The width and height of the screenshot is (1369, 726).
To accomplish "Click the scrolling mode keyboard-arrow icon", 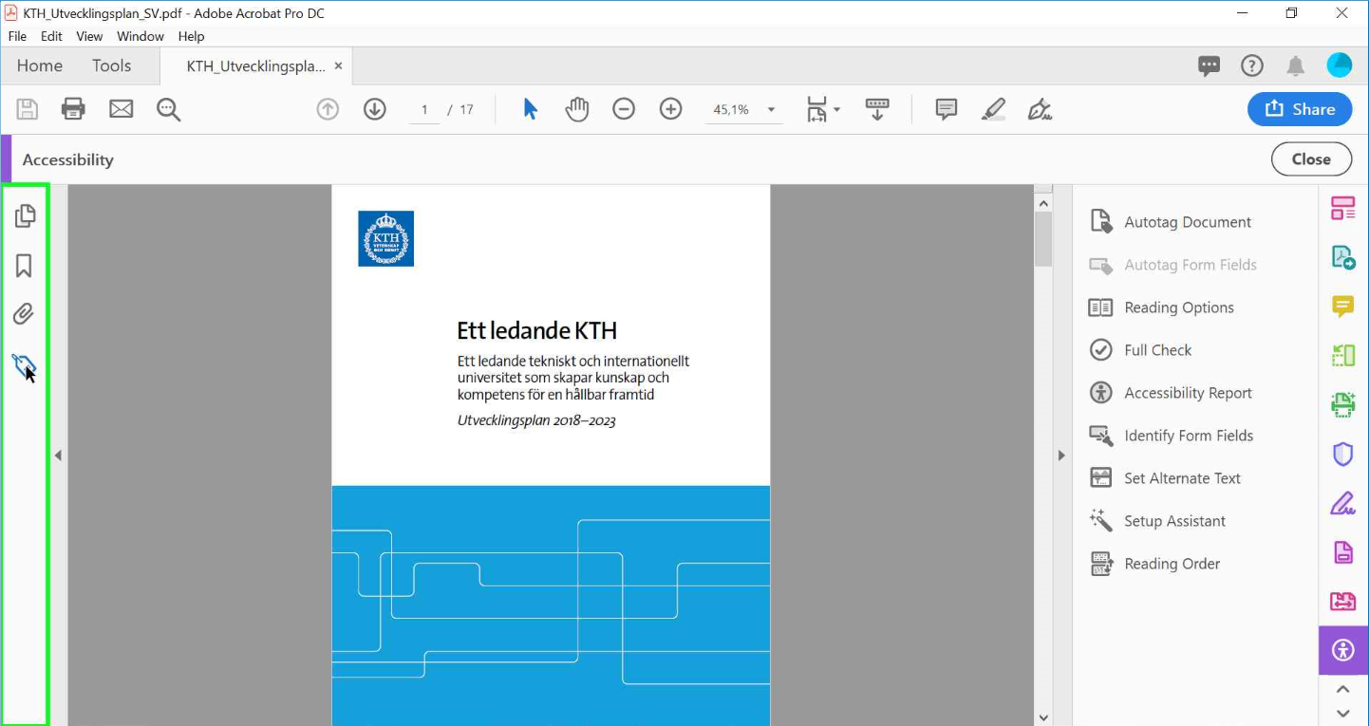I will [877, 109].
